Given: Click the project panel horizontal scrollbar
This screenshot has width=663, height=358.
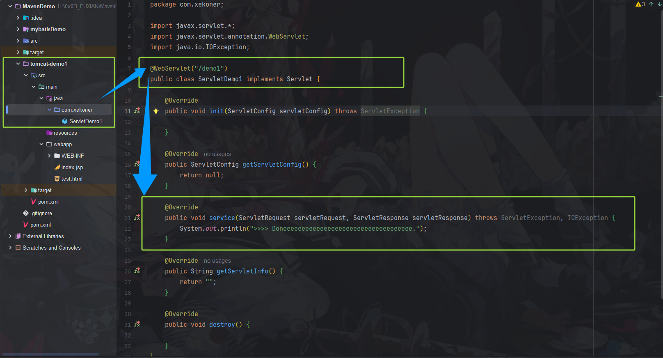Looking at the screenshot, I should click(50, 354).
